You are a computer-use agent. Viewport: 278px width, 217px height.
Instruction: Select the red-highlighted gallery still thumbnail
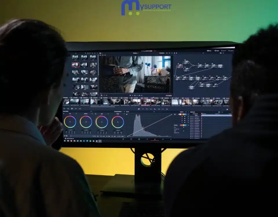click(x=75, y=65)
